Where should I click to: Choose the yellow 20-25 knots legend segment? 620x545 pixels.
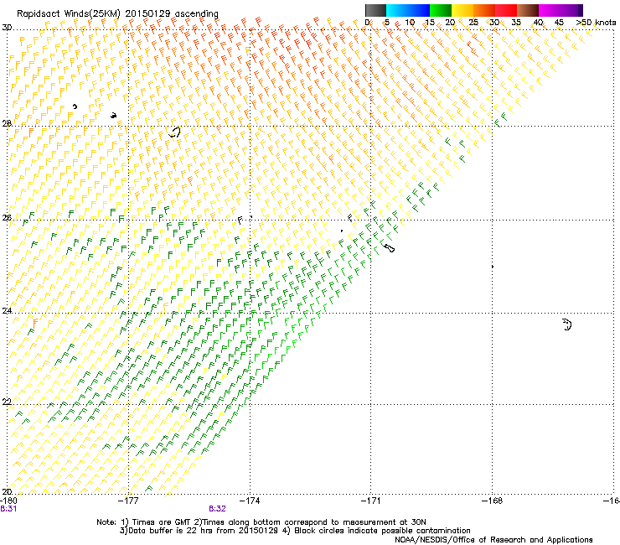point(462,10)
